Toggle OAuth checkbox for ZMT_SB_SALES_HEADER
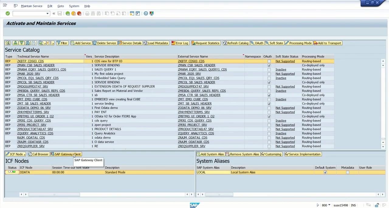 pyautogui.click(x=269, y=104)
